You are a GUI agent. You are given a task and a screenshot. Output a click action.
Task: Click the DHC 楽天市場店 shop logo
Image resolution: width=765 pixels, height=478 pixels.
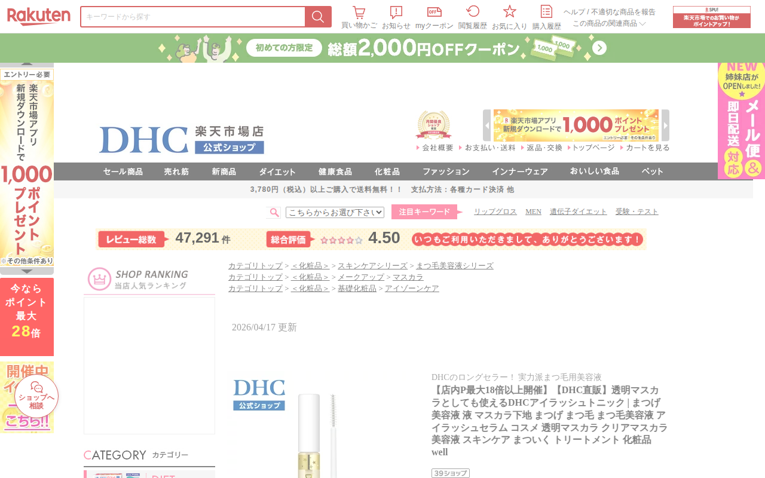[x=182, y=140]
